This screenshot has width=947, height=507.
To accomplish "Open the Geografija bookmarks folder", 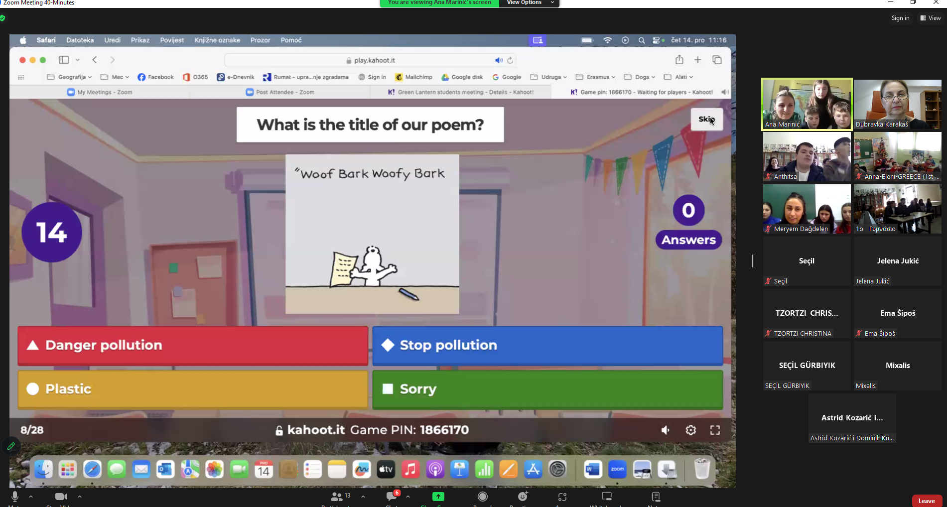I will 69,77.
